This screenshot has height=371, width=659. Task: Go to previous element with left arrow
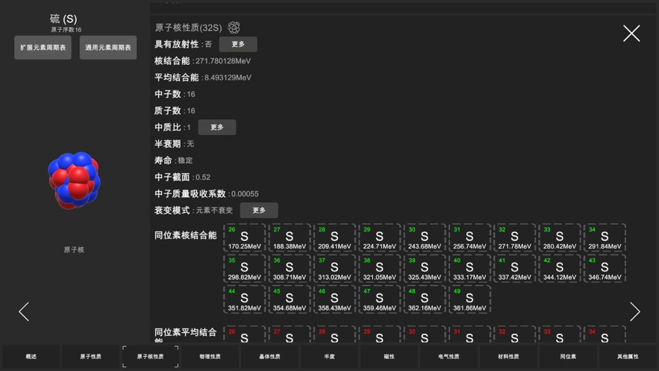coord(24,311)
